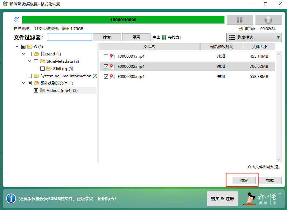Select the F0000001.mp4 file name
The width and height of the screenshot is (287, 210).
pyautogui.click(x=131, y=56)
